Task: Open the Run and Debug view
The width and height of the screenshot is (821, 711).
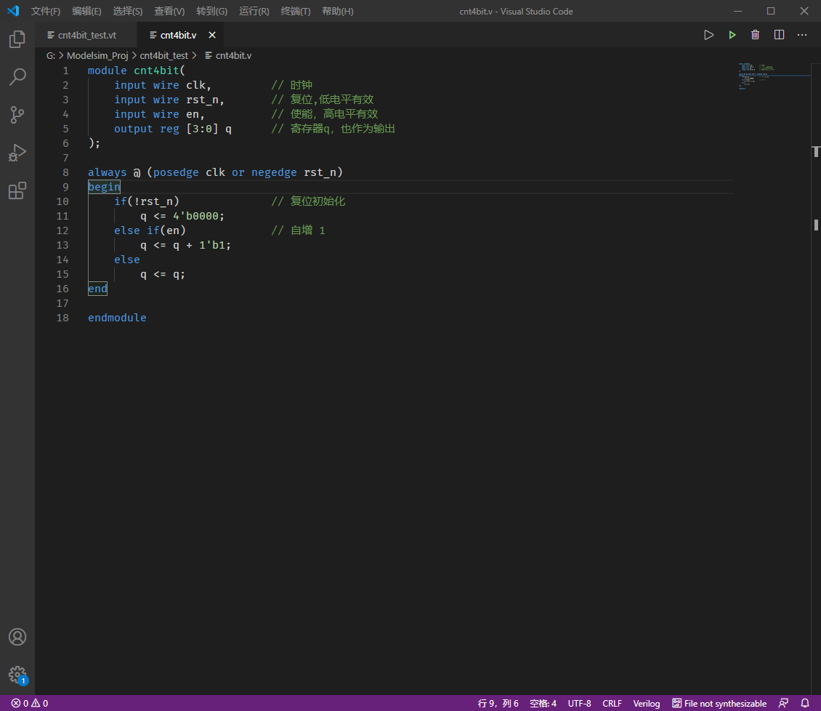Action: point(17,153)
